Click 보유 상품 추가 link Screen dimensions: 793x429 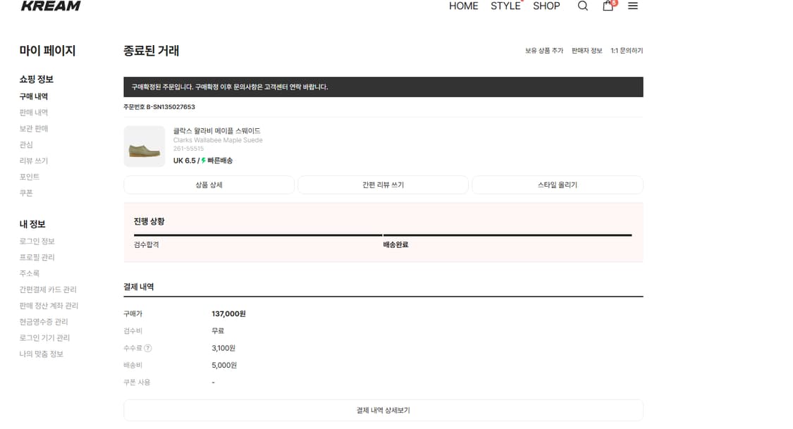tap(543, 51)
